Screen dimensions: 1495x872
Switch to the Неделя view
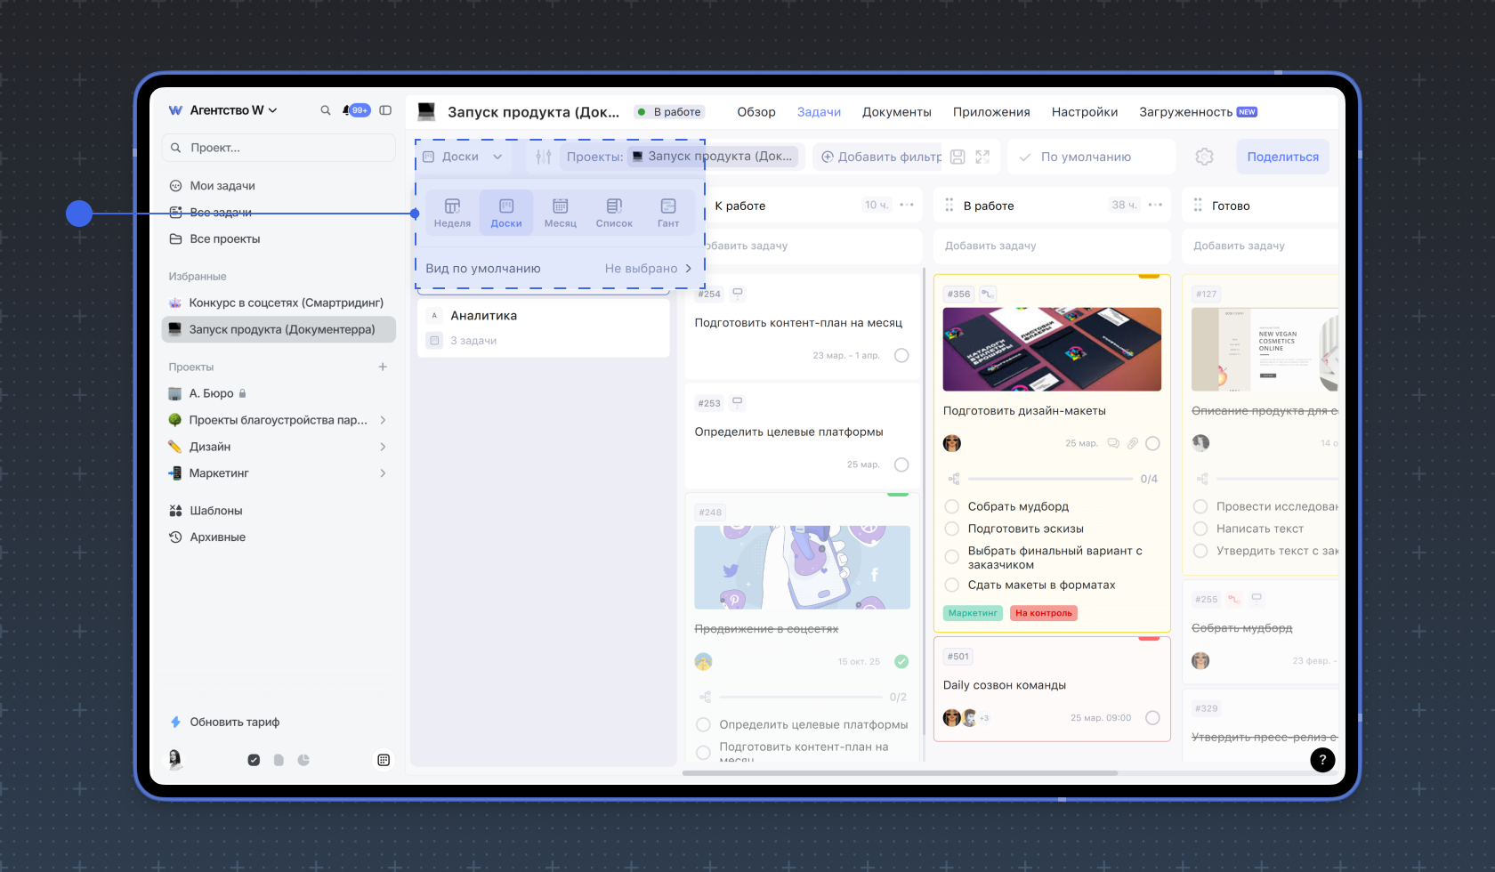[x=452, y=213]
